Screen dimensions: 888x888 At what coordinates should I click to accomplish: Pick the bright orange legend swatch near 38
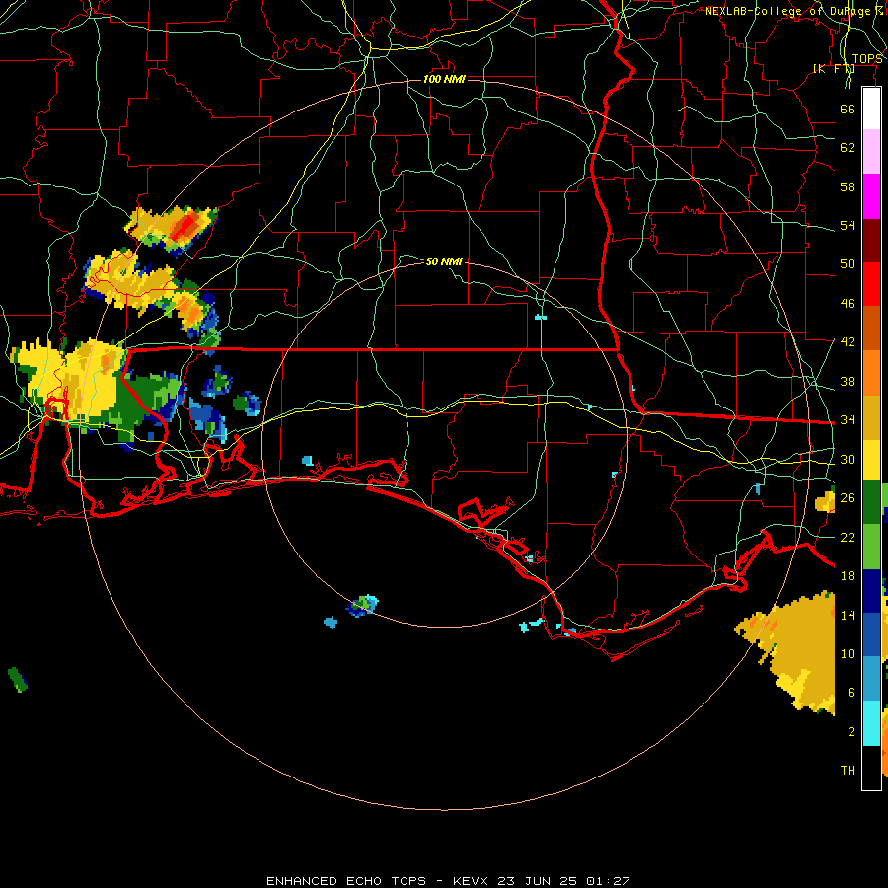tap(871, 373)
